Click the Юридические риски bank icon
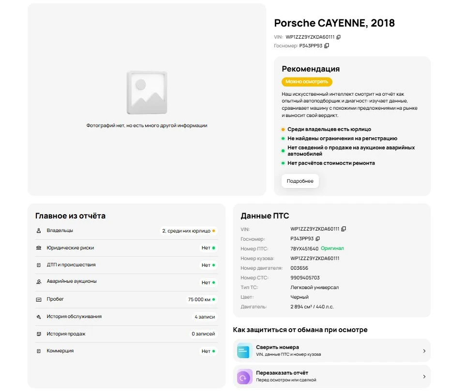The width and height of the screenshot is (450, 392). click(x=39, y=248)
